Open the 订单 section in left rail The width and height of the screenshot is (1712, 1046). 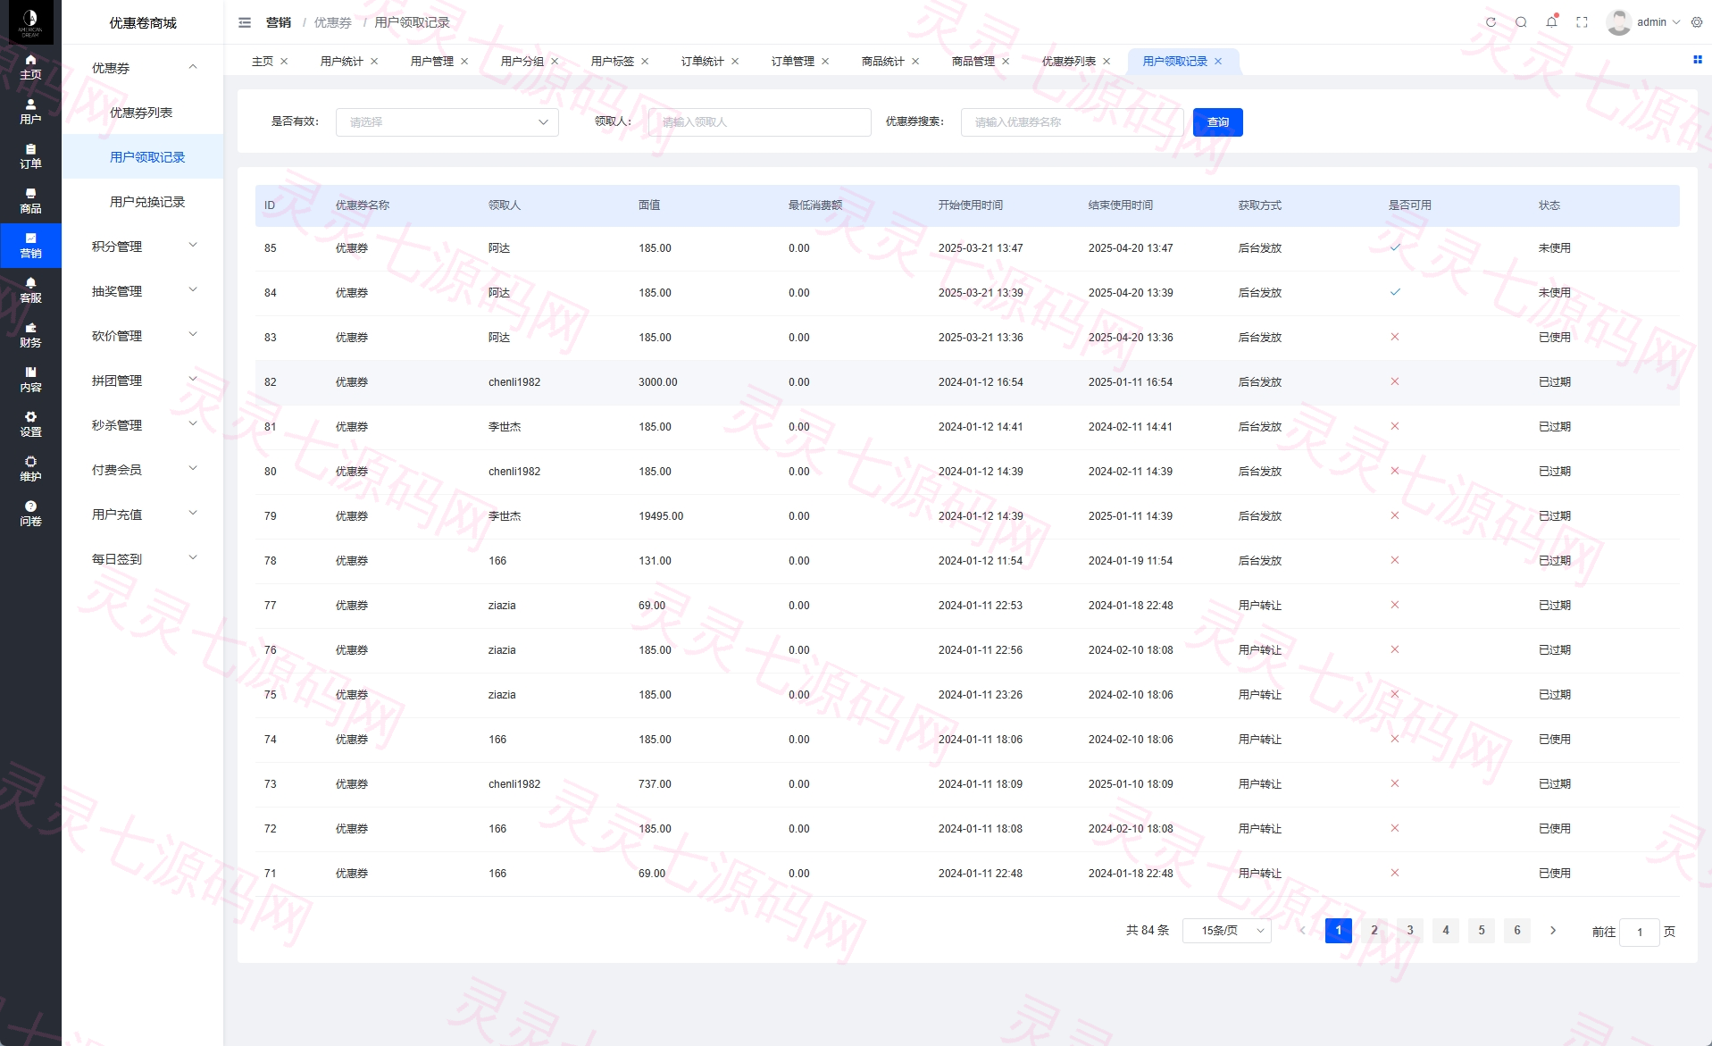click(x=30, y=156)
